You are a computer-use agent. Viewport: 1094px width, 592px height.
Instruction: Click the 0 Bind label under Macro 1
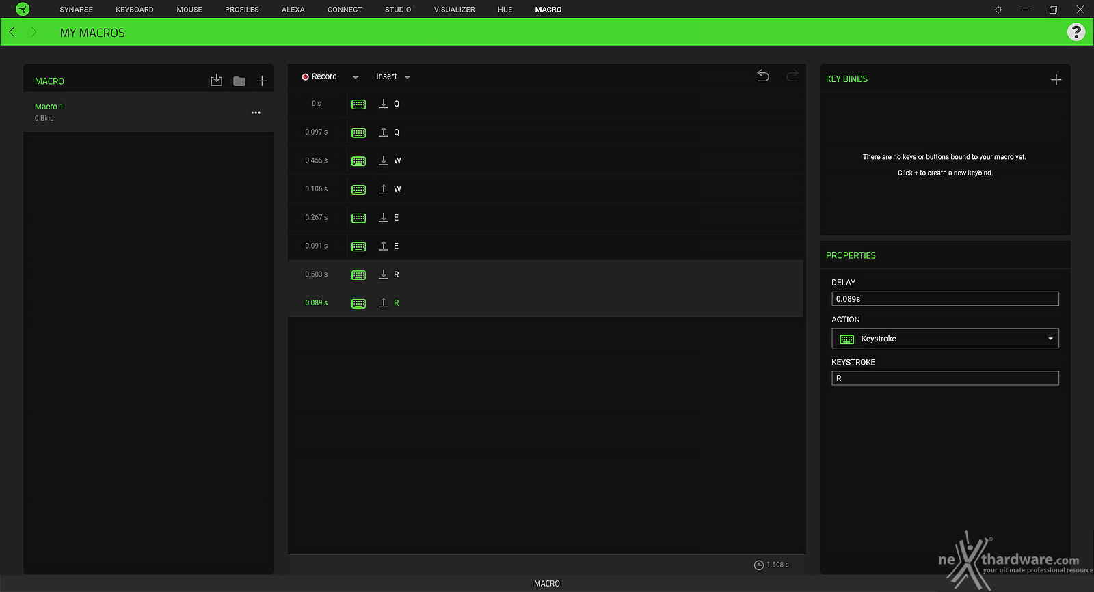tap(44, 118)
